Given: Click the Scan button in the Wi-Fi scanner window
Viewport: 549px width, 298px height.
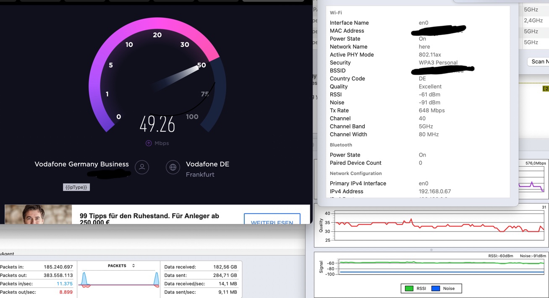Looking at the screenshot, I should 538,62.
